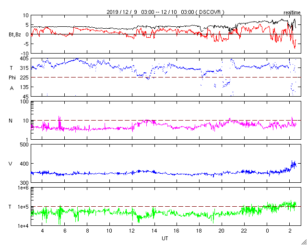Image resolution: width=307 pixels, height=245 pixels.
Task: Click the "45" tick on the Phi axis
Action: pos(26,97)
